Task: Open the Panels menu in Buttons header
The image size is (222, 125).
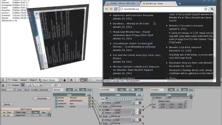Action: (16, 85)
